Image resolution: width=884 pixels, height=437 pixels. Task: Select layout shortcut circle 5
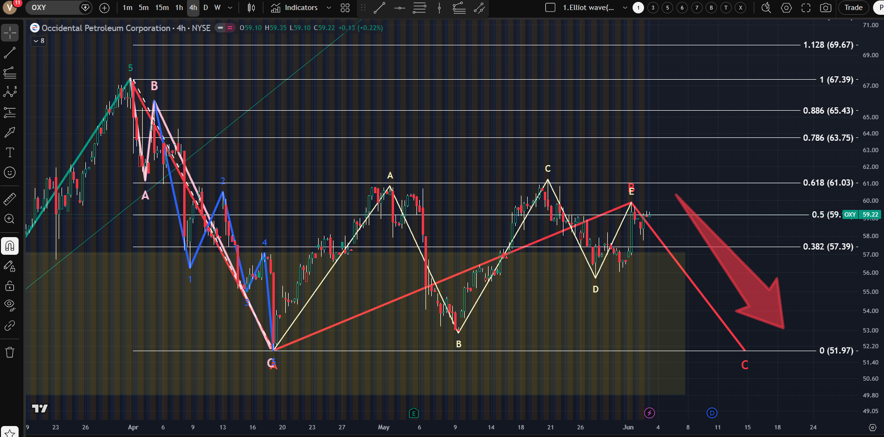pyautogui.click(x=667, y=8)
